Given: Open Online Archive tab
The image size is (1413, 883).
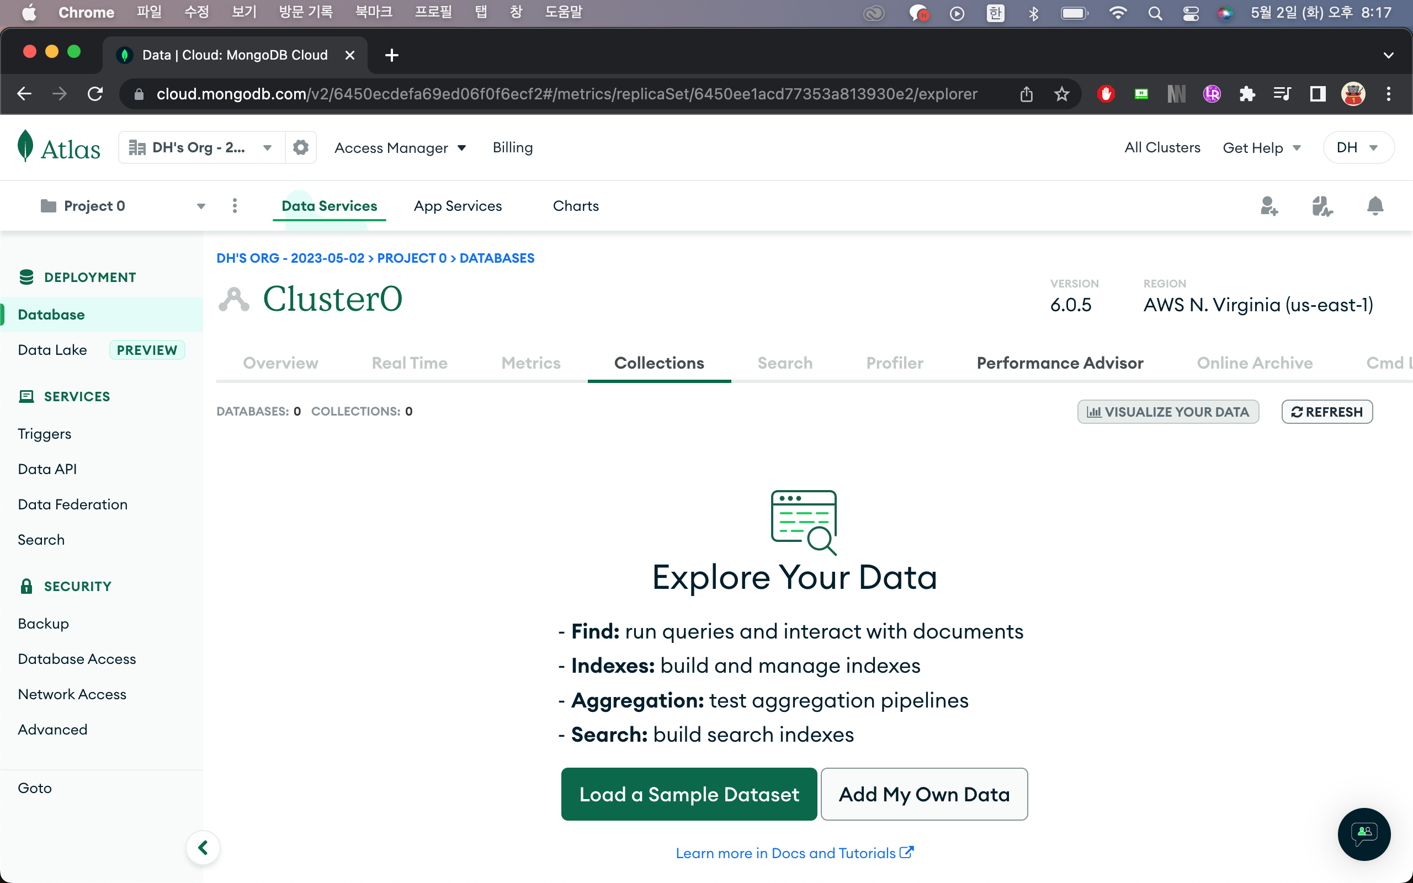Looking at the screenshot, I should point(1255,363).
